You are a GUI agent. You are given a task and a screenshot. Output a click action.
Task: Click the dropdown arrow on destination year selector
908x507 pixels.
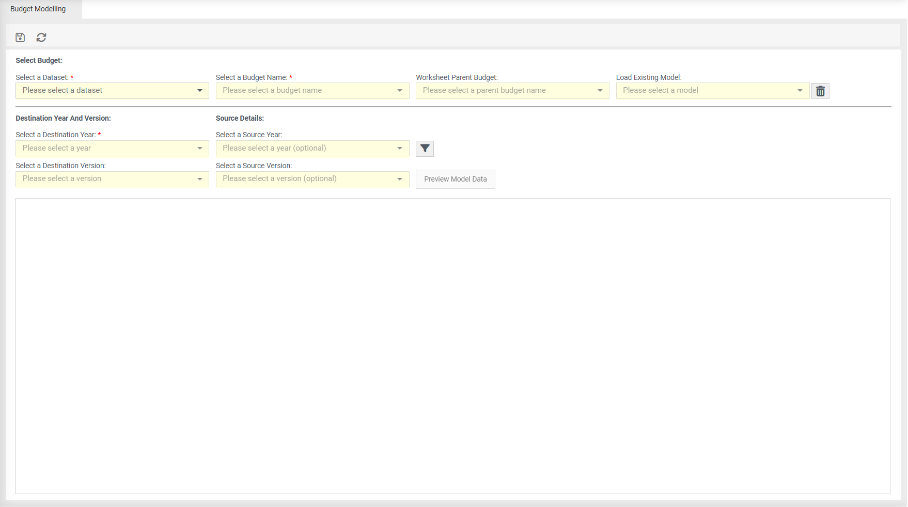(200, 148)
